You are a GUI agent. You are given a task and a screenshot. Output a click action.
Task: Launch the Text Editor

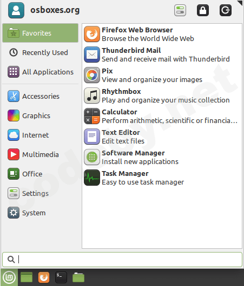coord(162,137)
